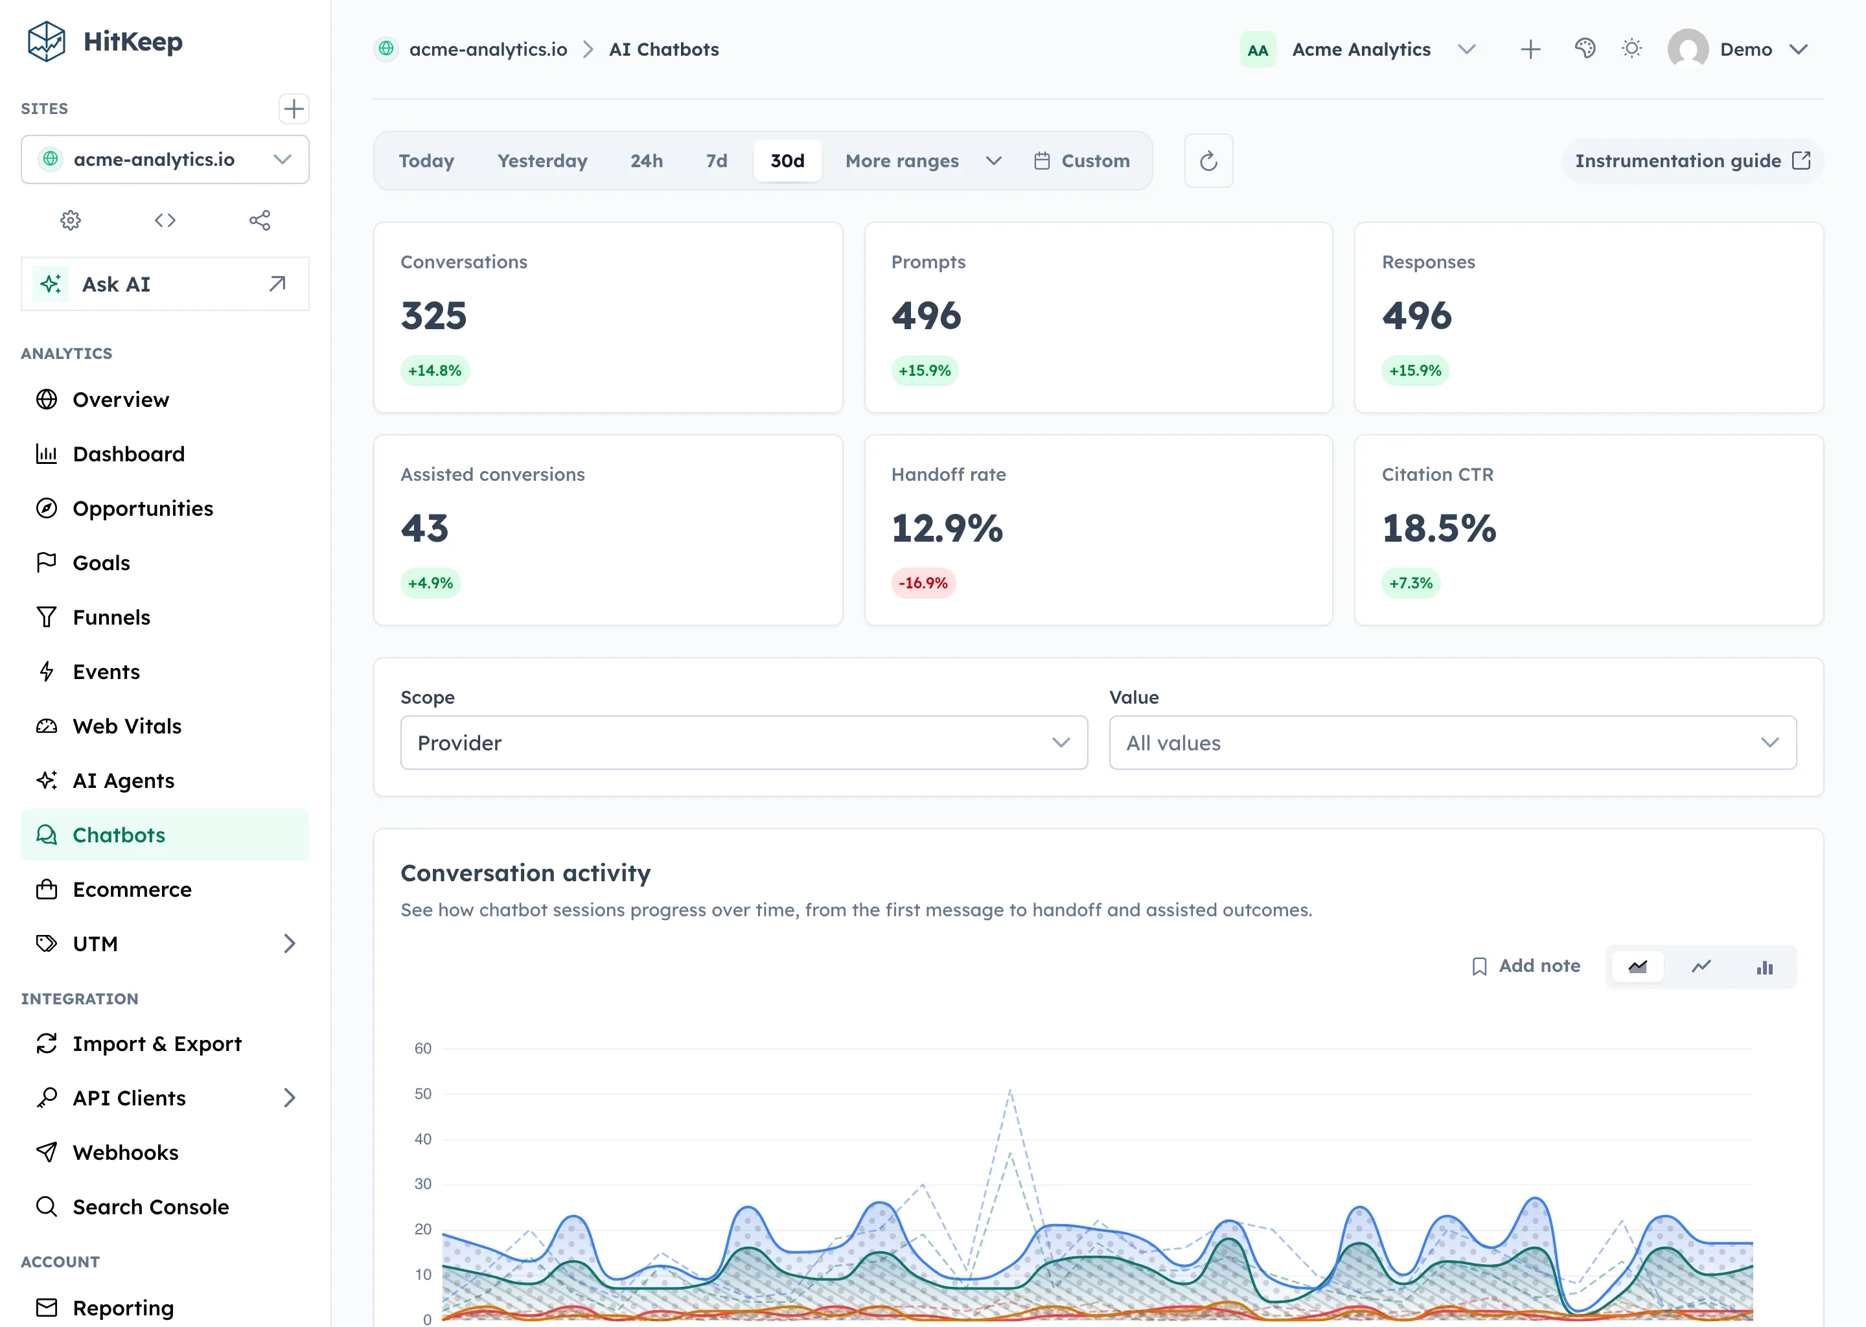Open the Dashboard page
Viewport: 1866px width, 1327px height.
pos(165,454)
